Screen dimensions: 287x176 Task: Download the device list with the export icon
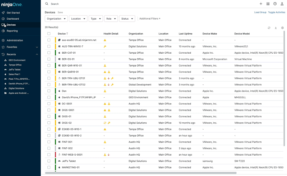276,28
